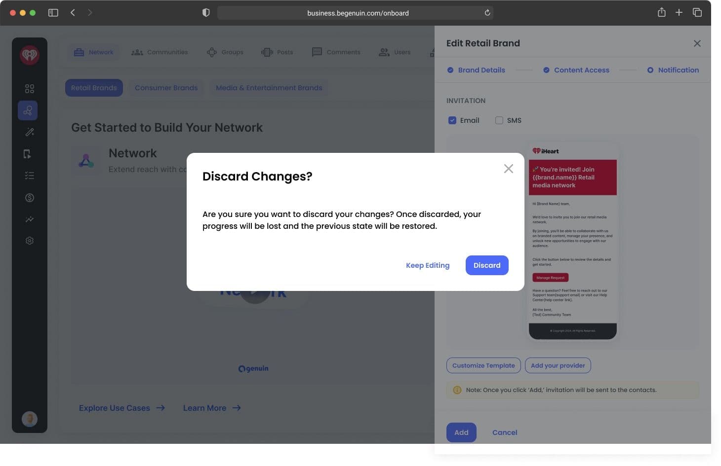This screenshot has height=466, width=721.
Task: Switch to the Posts tab
Action: coord(277,52)
